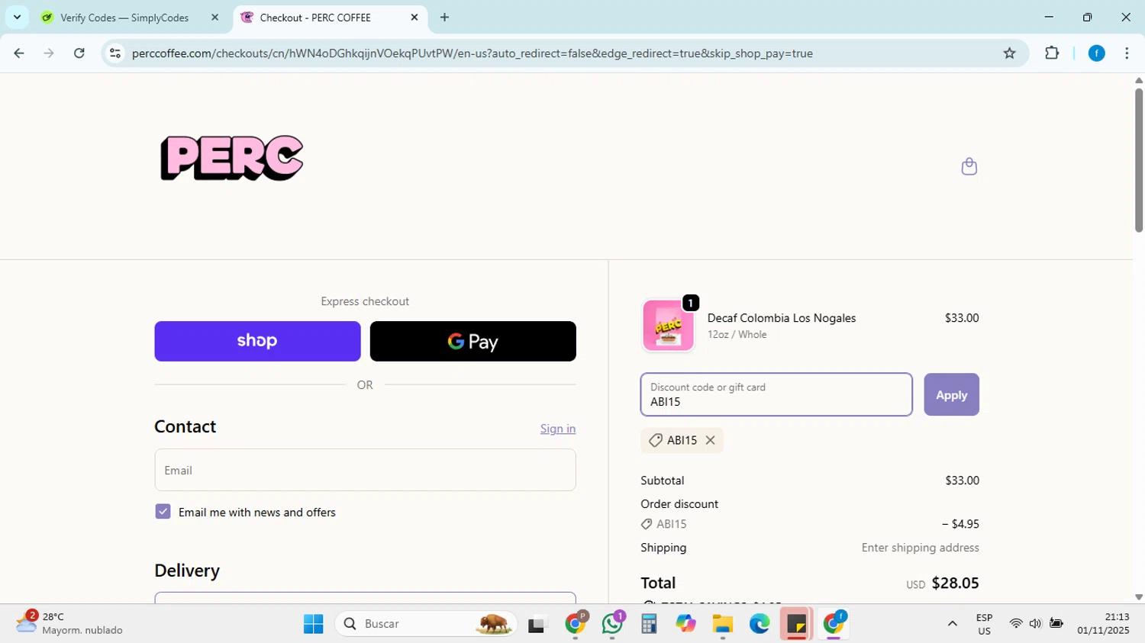
Task: Open the Chrome profile avatar
Action: 1096,53
